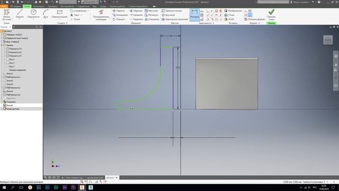Select the Копировать tool
Screen dimensions: 339x191
click(120, 15)
